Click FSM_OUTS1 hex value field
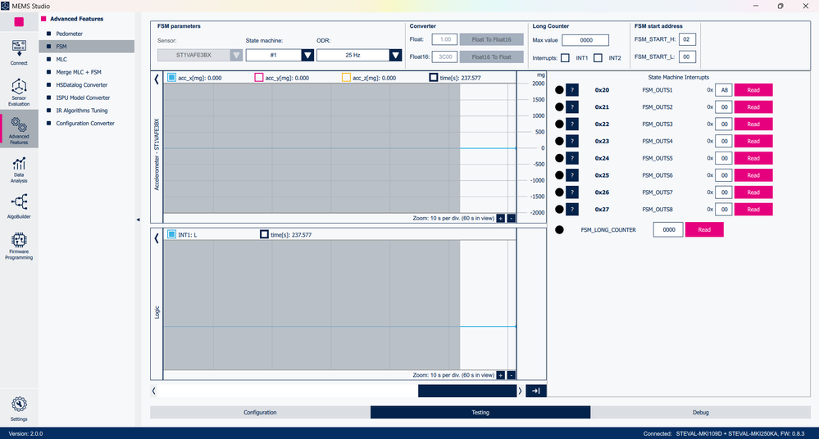Viewport: 819px width, 439px height. 724,90
